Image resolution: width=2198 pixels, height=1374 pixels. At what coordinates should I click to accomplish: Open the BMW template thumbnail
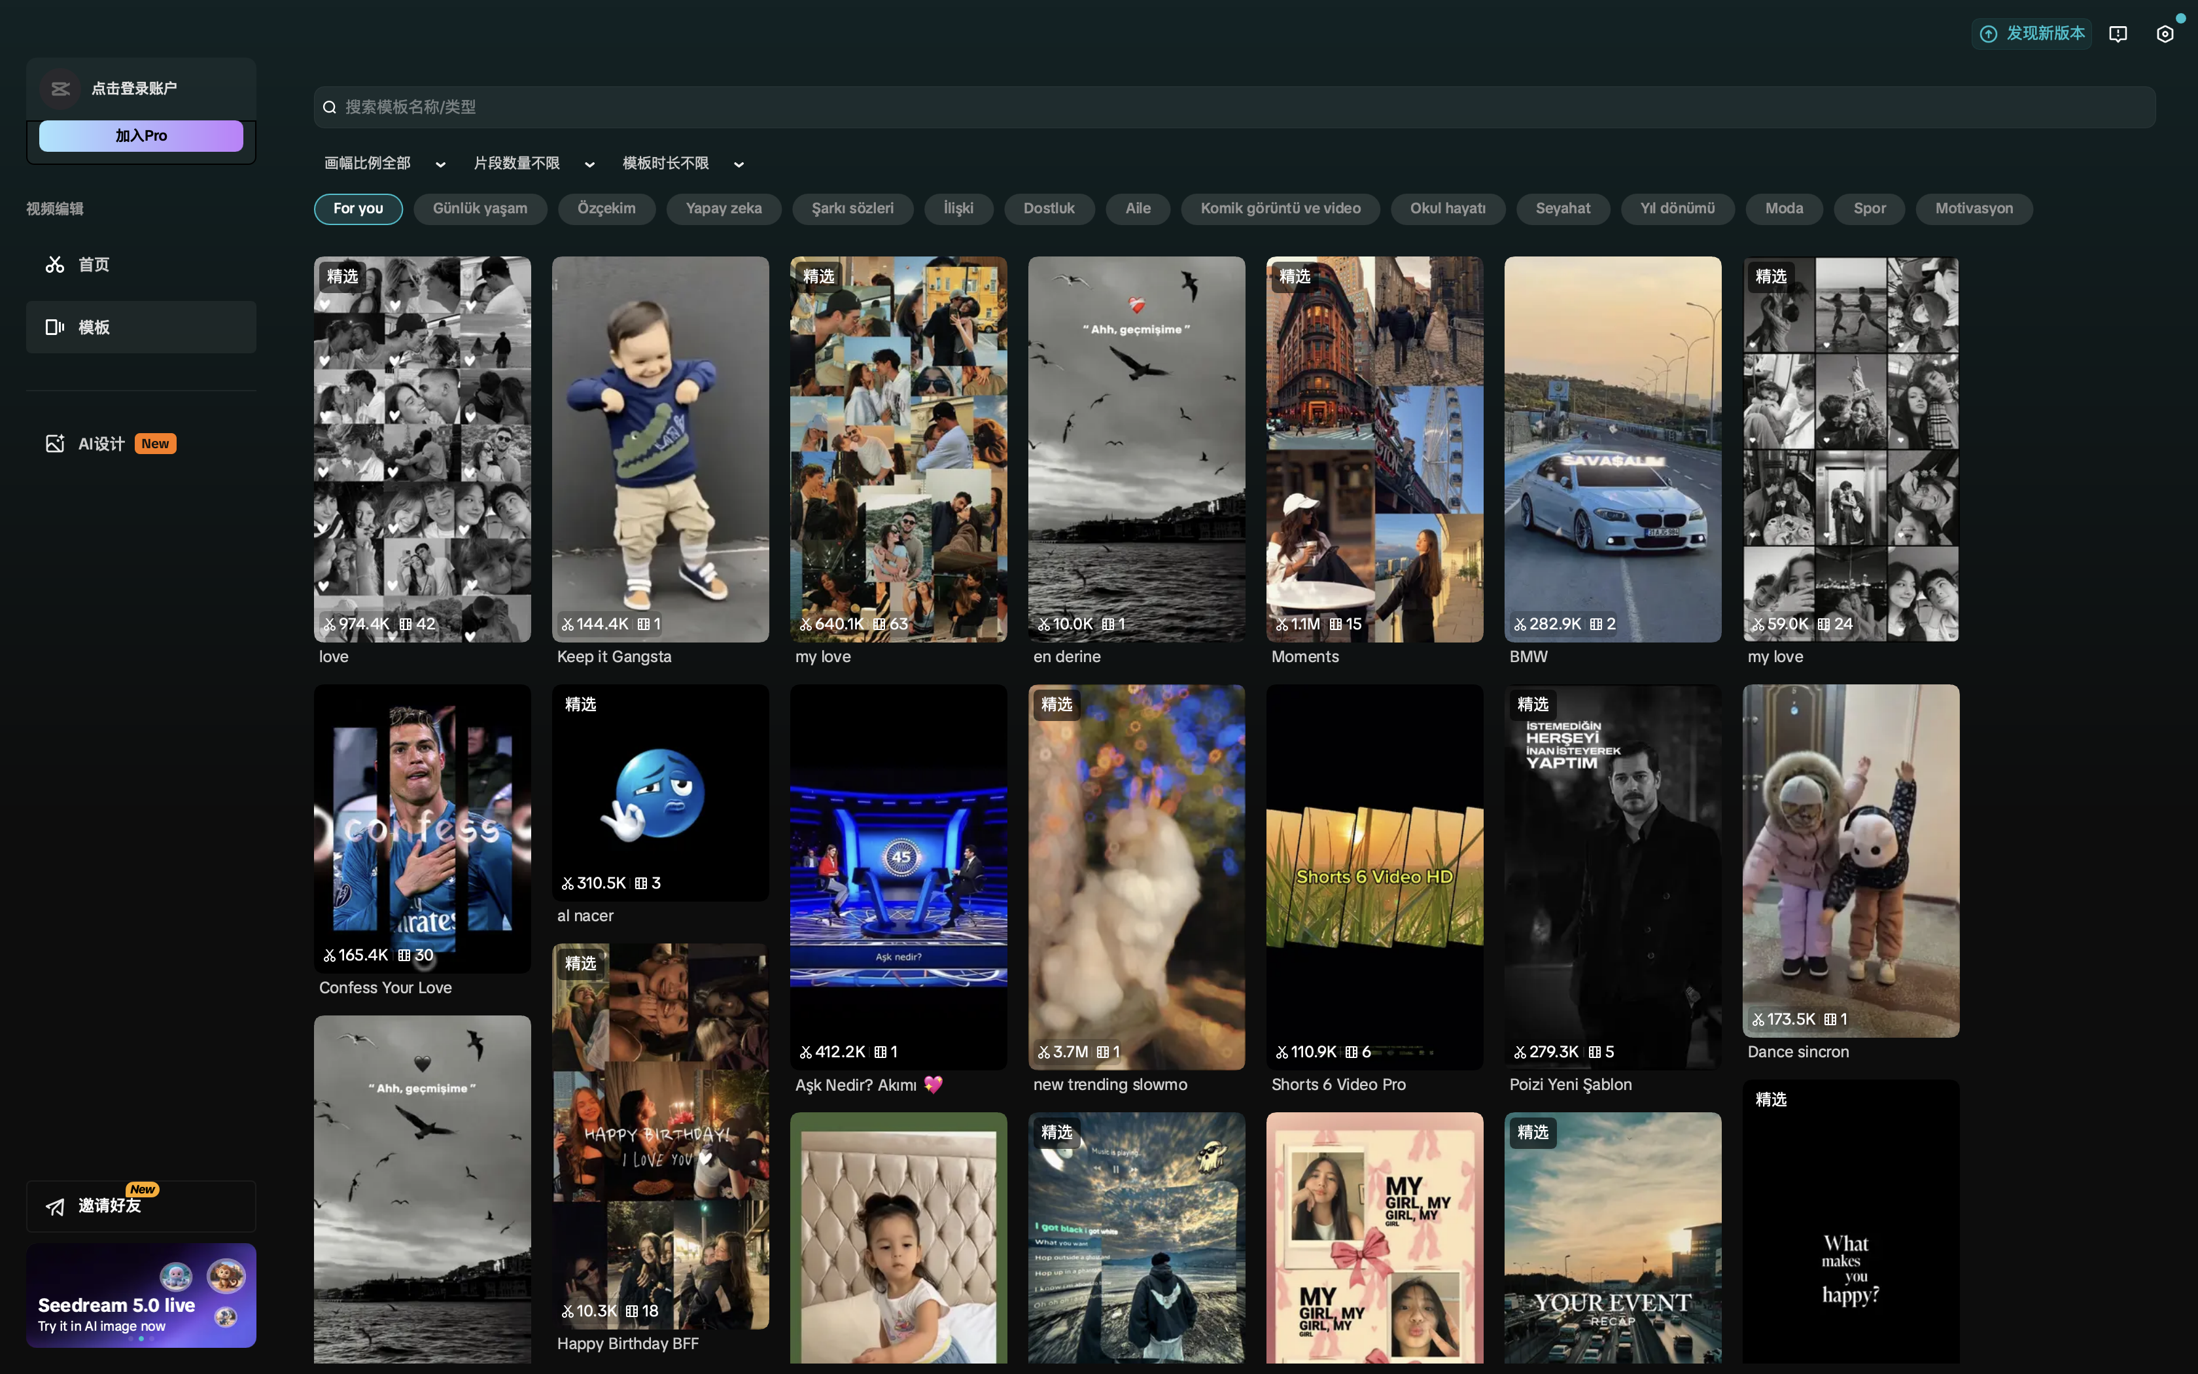1612,449
